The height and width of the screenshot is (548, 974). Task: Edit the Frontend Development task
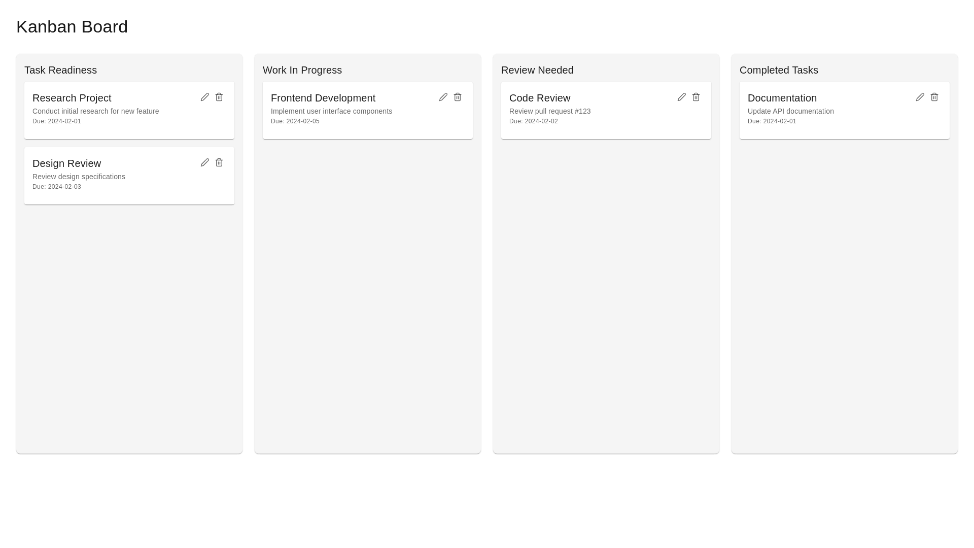click(443, 97)
